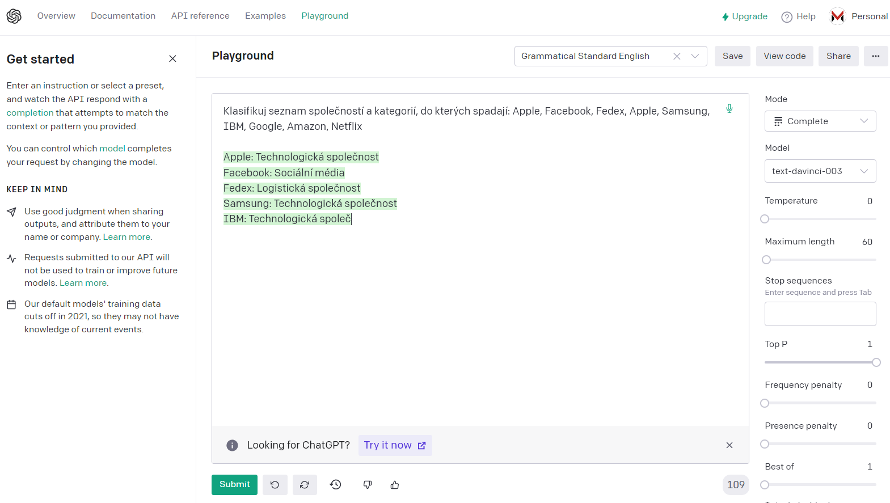Click the info icon in ChatGPT banner

(x=232, y=445)
